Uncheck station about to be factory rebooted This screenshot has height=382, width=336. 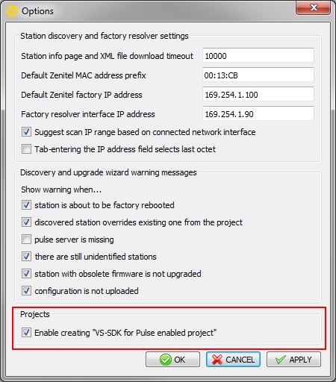coord(26,205)
